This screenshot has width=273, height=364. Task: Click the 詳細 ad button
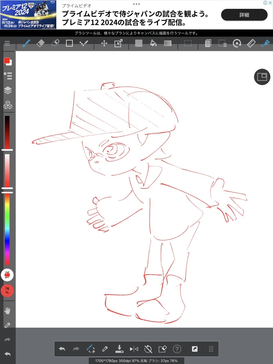[x=244, y=15]
